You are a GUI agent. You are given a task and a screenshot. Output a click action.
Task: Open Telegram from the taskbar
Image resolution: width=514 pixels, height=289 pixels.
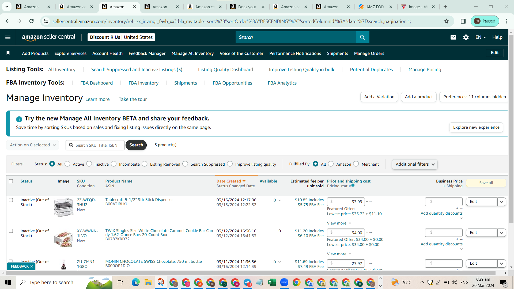tap(247, 282)
